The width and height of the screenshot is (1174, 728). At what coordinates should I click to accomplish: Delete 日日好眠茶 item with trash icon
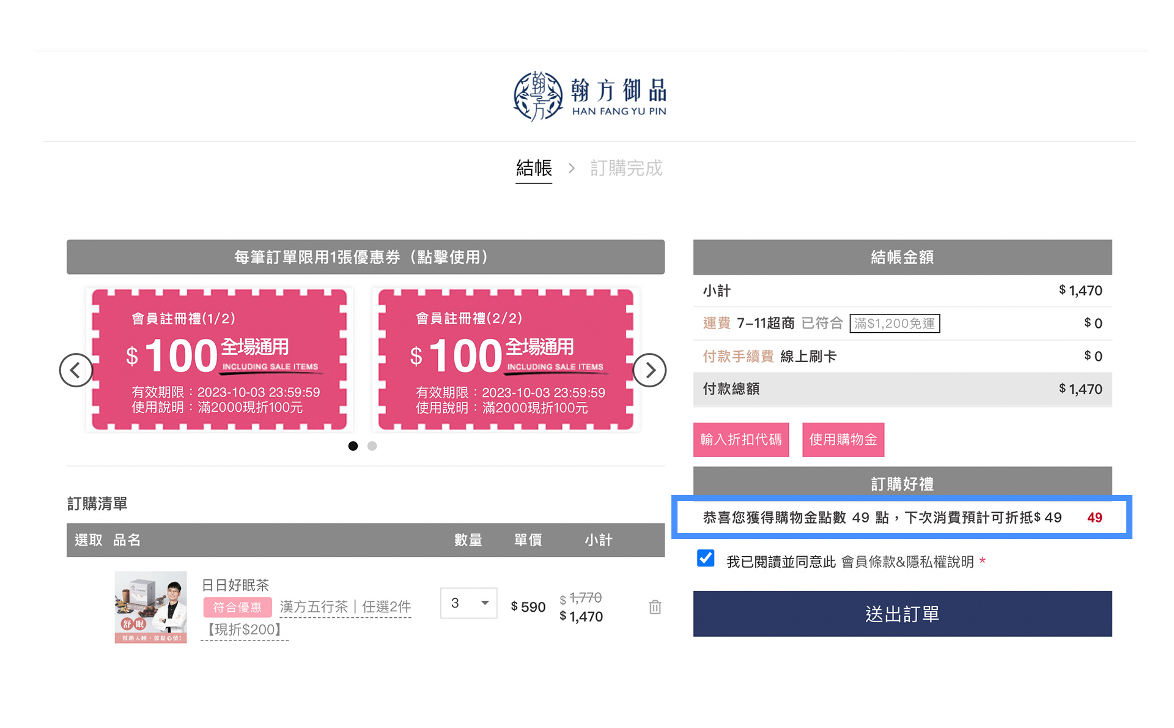(x=655, y=607)
